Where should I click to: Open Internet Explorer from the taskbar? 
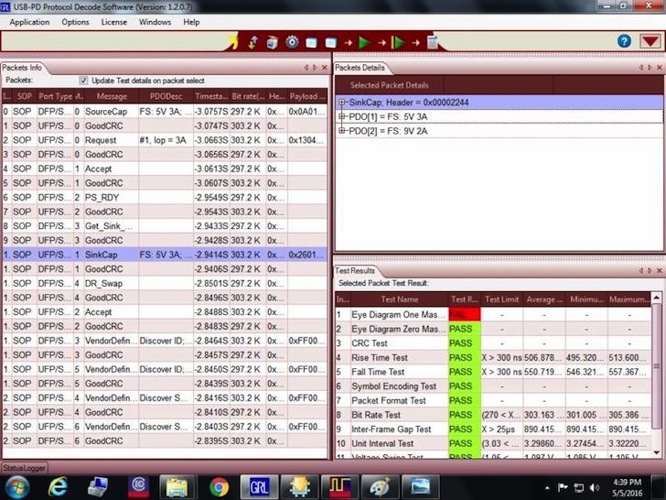pos(57,487)
